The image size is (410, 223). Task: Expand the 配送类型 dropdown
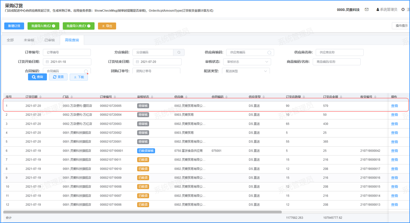(x=265, y=71)
